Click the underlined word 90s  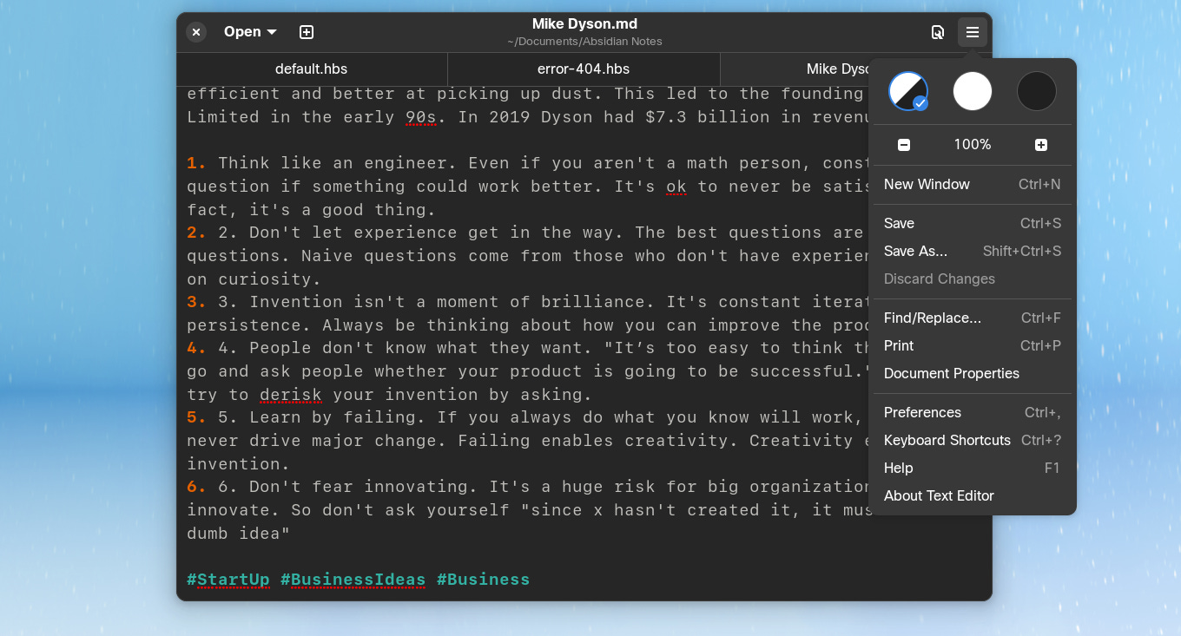[421, 117]
